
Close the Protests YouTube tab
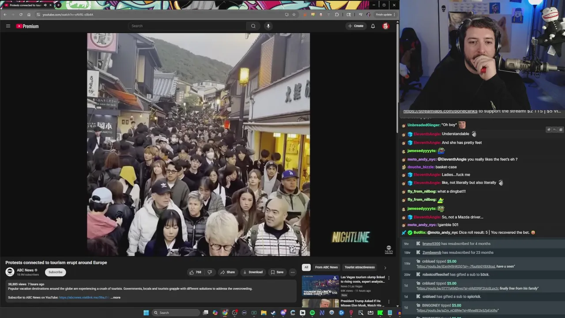50,5
